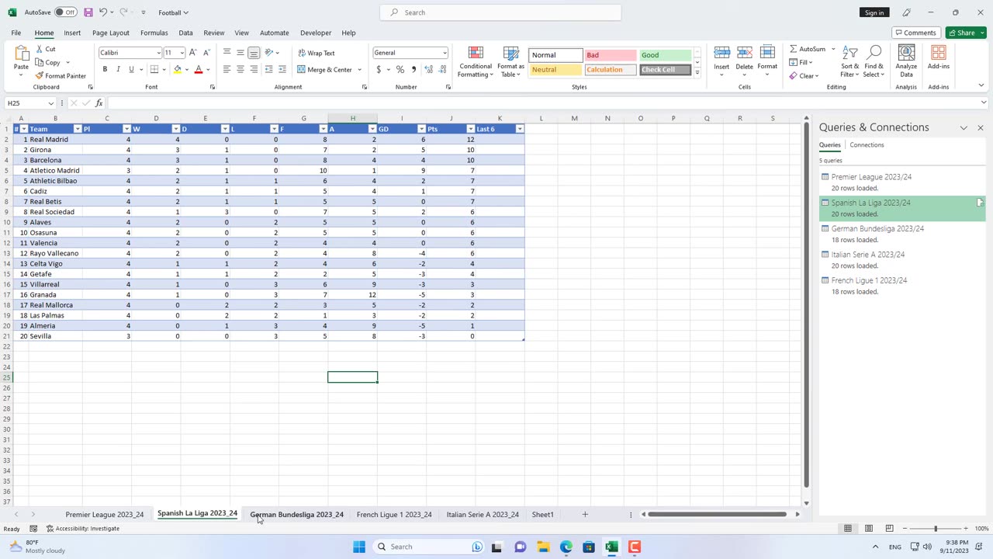
Task: Add a new sheet with plus button
Action: (x=585, y=515)
